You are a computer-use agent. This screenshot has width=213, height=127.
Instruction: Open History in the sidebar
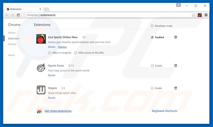tap(12, 33)
